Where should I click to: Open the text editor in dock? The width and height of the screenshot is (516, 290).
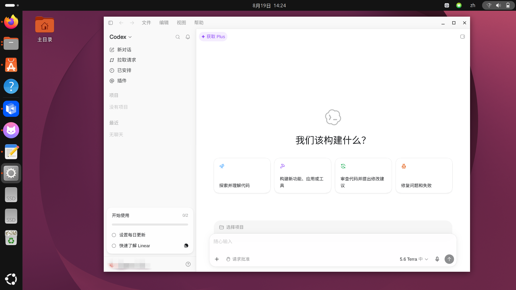[11, 152]
